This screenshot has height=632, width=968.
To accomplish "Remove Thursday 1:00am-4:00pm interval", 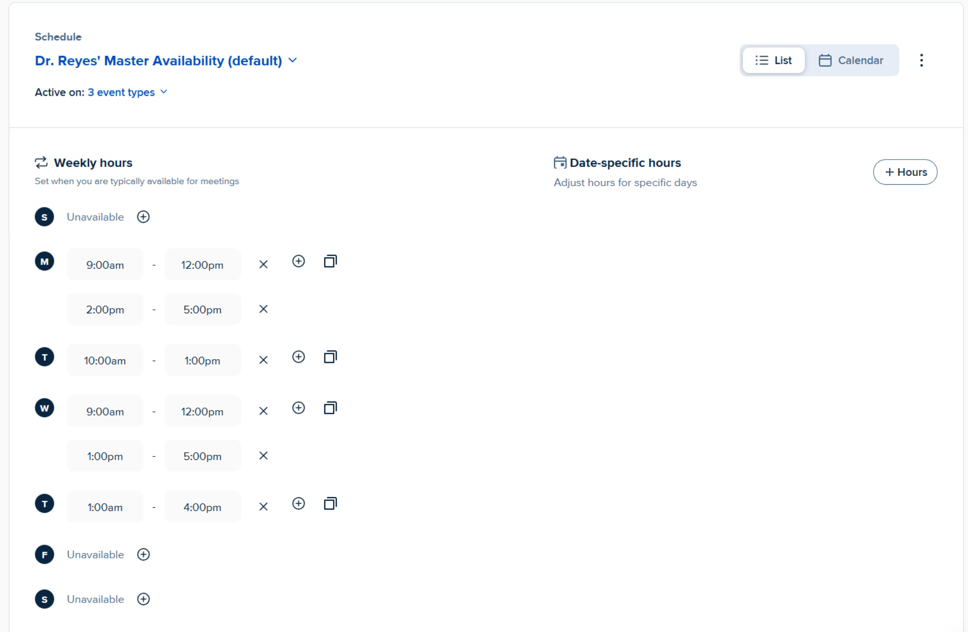I will (x=263, y=507).
